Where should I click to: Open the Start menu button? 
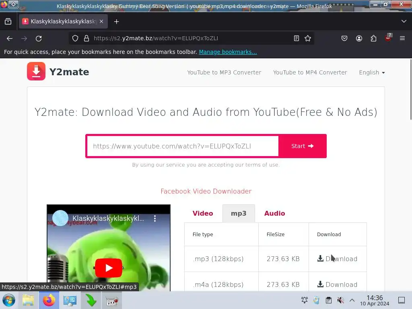coord(9,300)
